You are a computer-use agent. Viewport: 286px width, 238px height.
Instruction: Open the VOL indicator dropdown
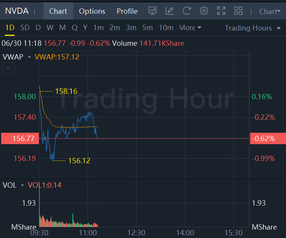(22, 185)
